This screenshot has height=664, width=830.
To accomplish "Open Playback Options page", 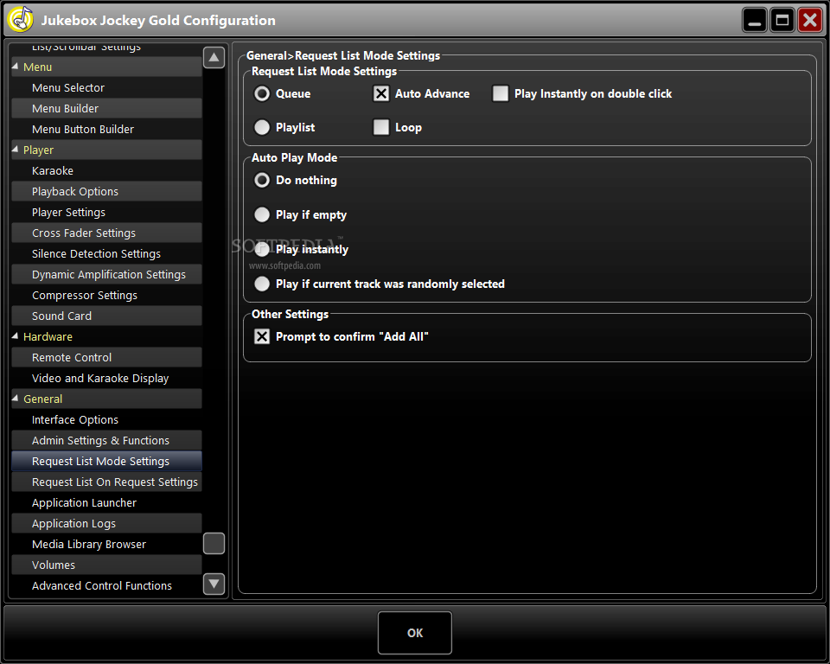I will pos(106,191).
